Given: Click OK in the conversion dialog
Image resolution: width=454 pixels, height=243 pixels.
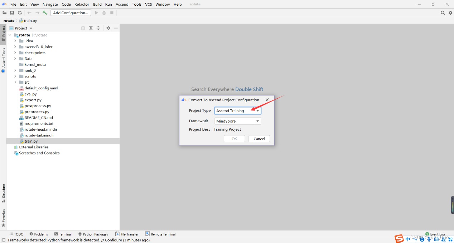Looking at the screenshot, I should [234, 139].
